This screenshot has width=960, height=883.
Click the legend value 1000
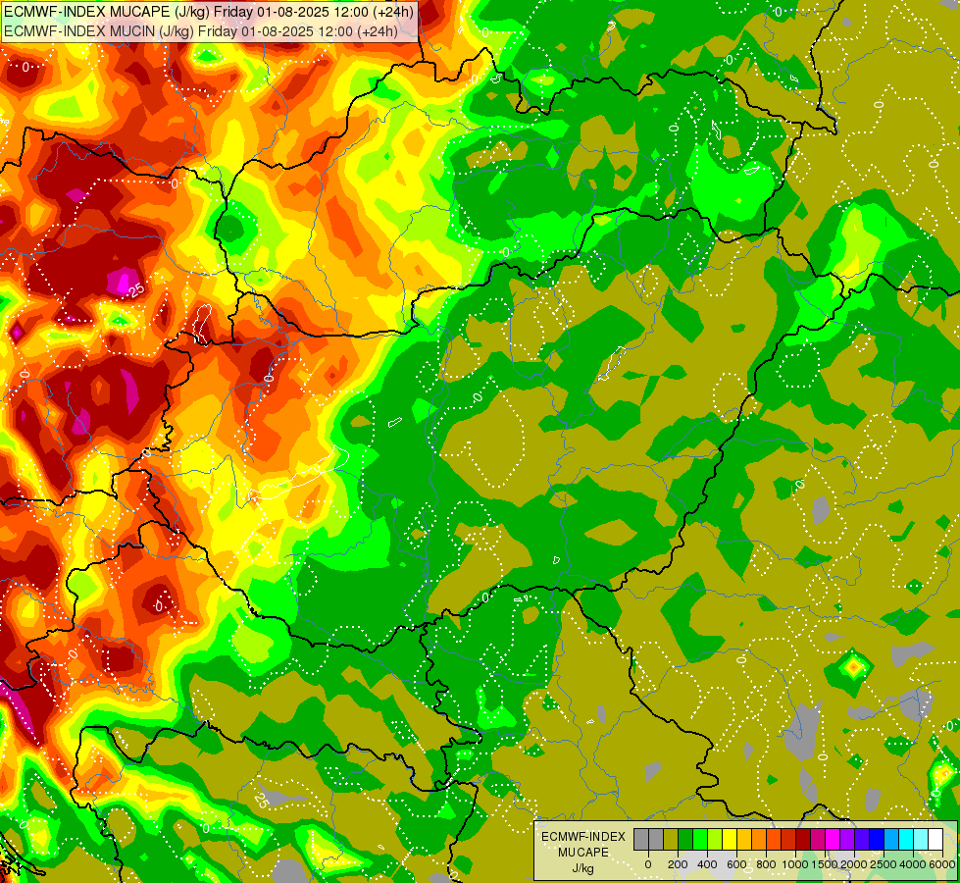(795, 864)
